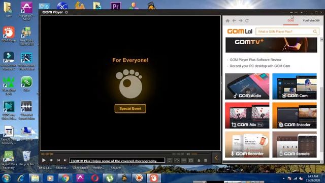Switch to the GOM tab
The width and height of the screenshot is (325, 183).
pyautogui.click(x=290, y=21)
